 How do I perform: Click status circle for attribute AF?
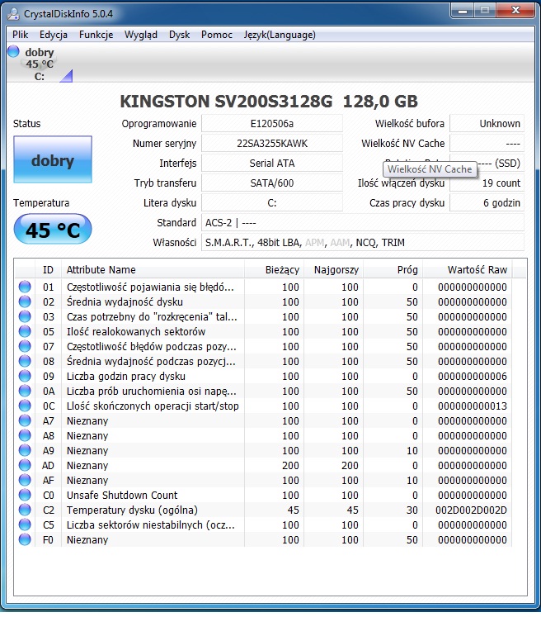coord(25,481)
